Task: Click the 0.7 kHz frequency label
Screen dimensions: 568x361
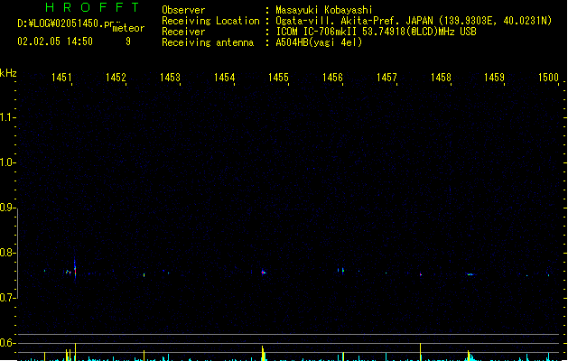Action: pyautogui.click(x=6, y=298)
